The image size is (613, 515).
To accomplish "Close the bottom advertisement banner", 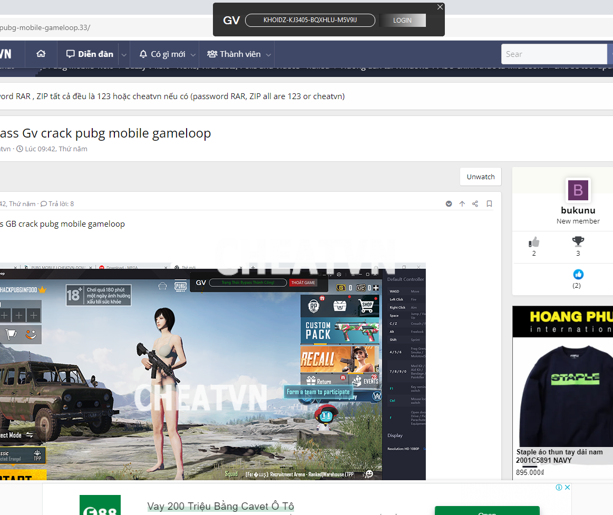I will click(567, 488).
